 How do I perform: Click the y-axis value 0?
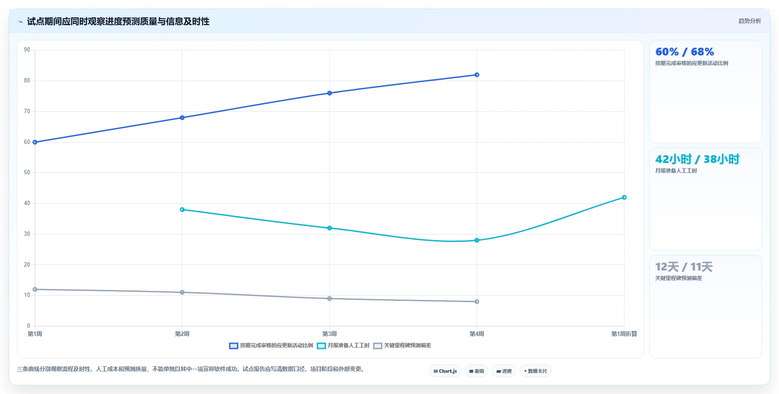(29, 326)
